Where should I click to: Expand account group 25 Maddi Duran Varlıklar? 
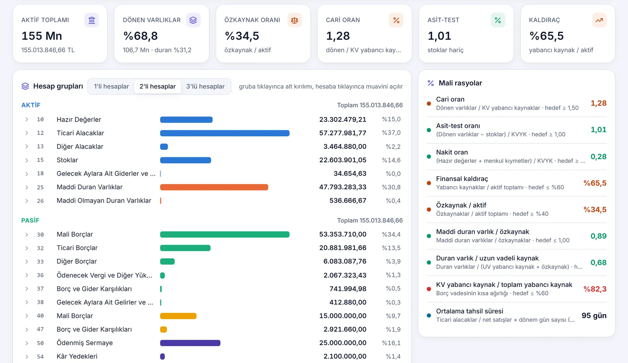point(27,187)
